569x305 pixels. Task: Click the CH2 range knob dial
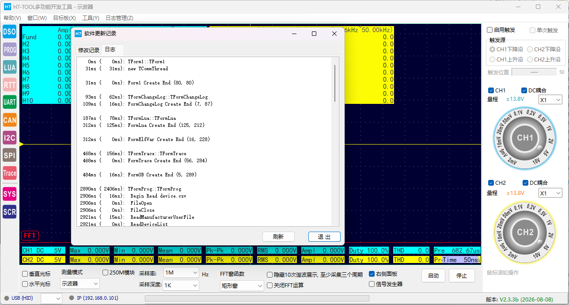525,233
